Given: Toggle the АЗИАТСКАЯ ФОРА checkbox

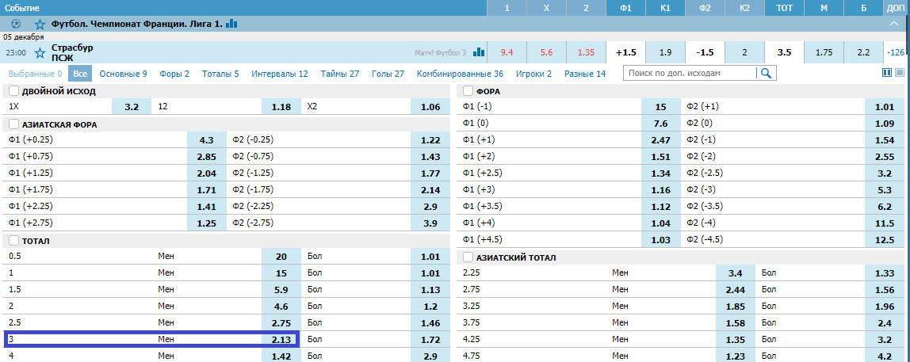Looking at the screenshot, I should click(13, 124).
